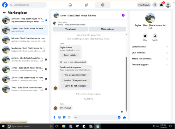Open the account profile avatar menu
This screenshot has height=129, width=175.
click(168, 5)
